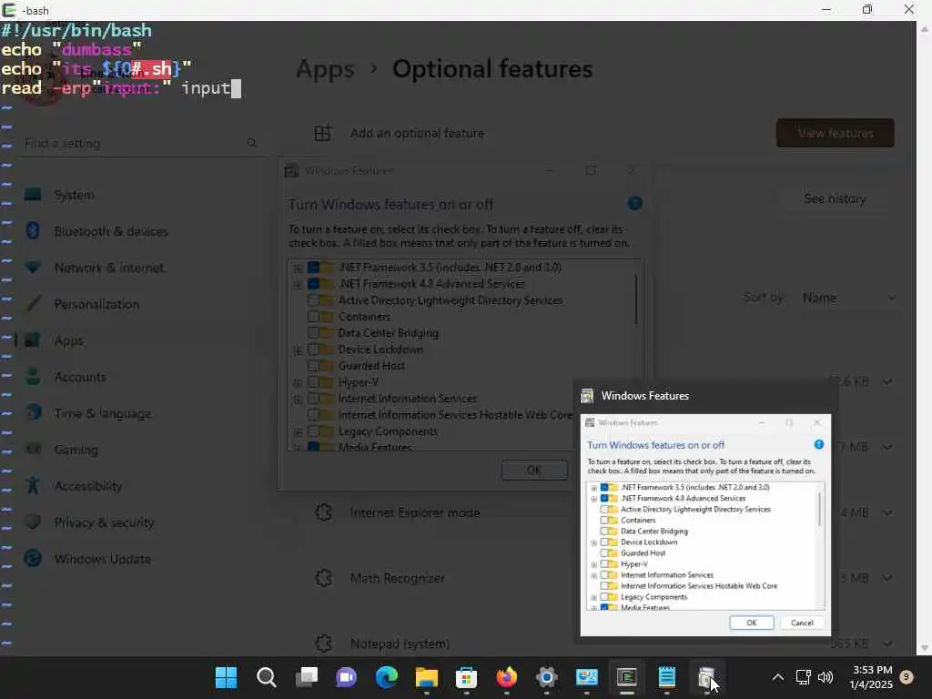Image resolution: width=932 pixels, height=699 pixels.
Task: Click the Internet Explorer mode gear icon
Action: coord(323,512)
